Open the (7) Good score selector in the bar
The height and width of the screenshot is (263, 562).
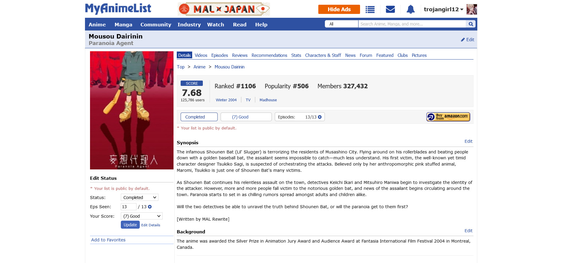246,117
